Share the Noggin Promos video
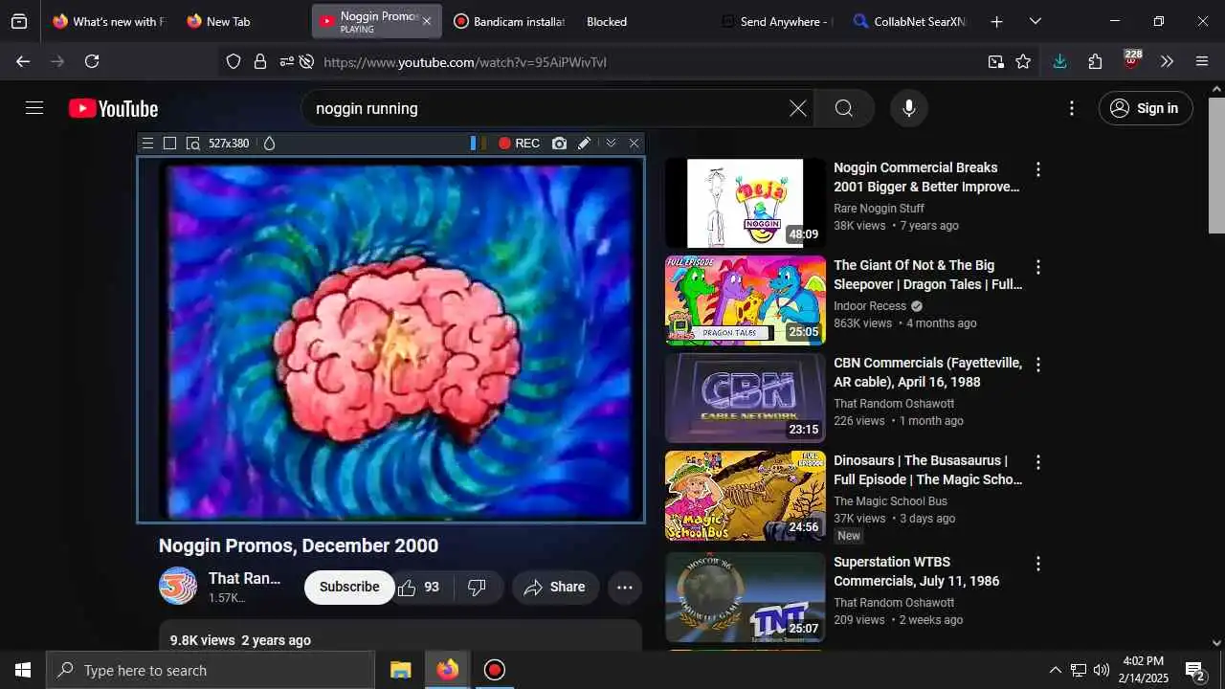Viewport: 1225px width, 689px height. click(x=556, y=587)
